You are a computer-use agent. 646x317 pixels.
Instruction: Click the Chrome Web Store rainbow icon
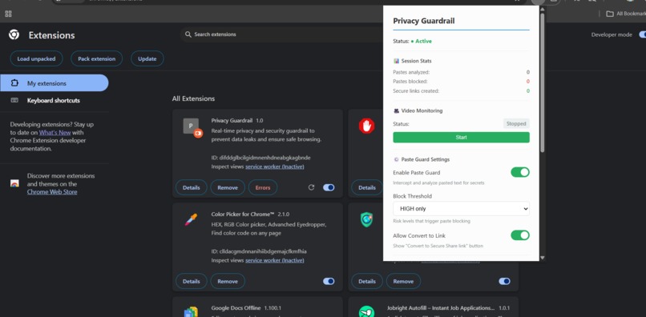click(15, 183)
